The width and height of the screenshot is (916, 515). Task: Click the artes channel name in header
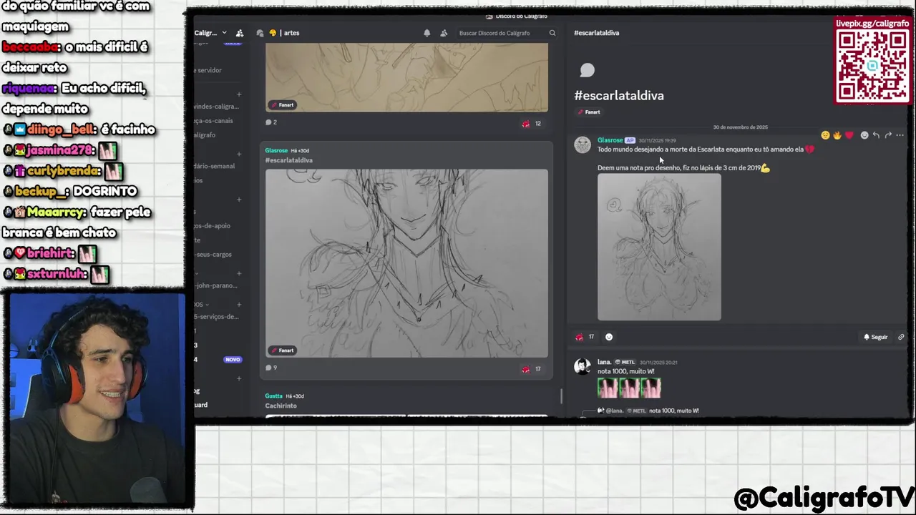(291, 33)
